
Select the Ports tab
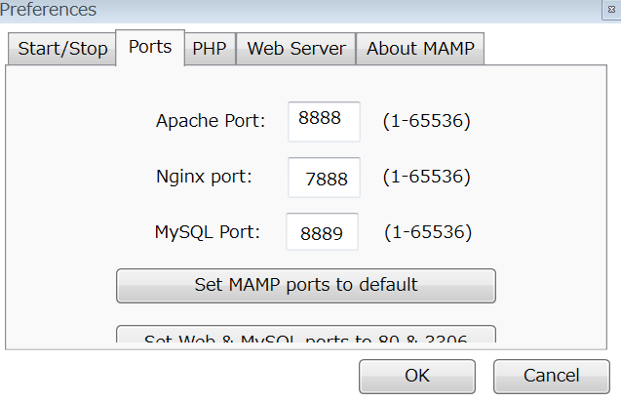(150, 47)
